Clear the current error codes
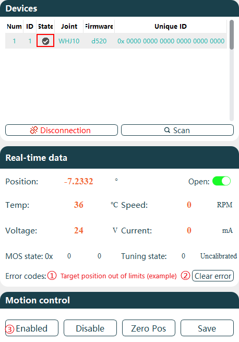The width and height of the screenshot is (239, 342). tap(213, 276)
